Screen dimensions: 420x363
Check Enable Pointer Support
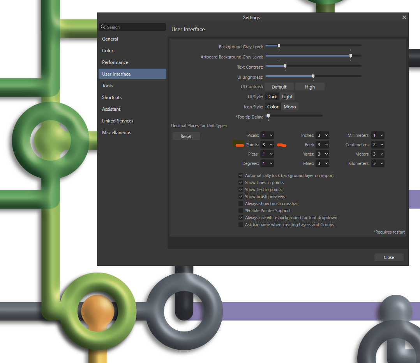coord(241,211)
